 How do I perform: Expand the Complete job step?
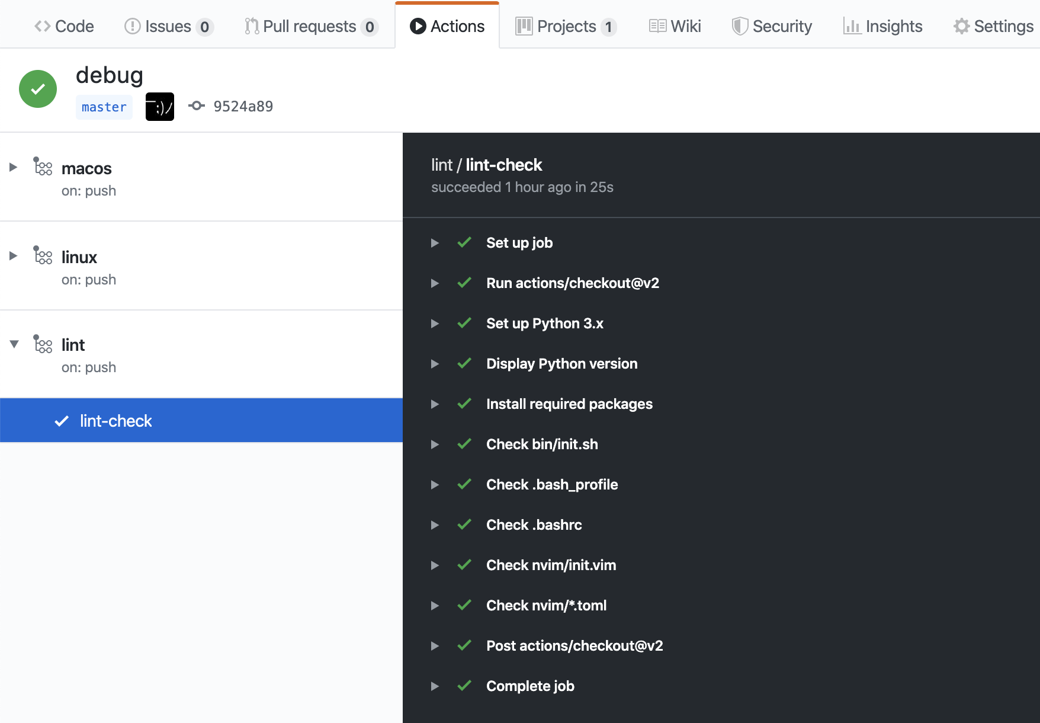click(x=435, y=686)
